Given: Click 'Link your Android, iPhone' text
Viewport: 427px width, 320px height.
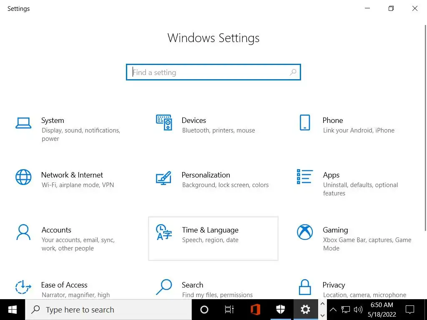Looking at the screenshot, I should click(359, 130).
